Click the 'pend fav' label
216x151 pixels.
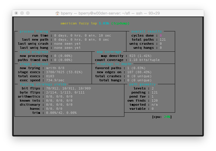point(137,96)
